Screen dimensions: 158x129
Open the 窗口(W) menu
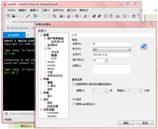(x=72, y=10)
